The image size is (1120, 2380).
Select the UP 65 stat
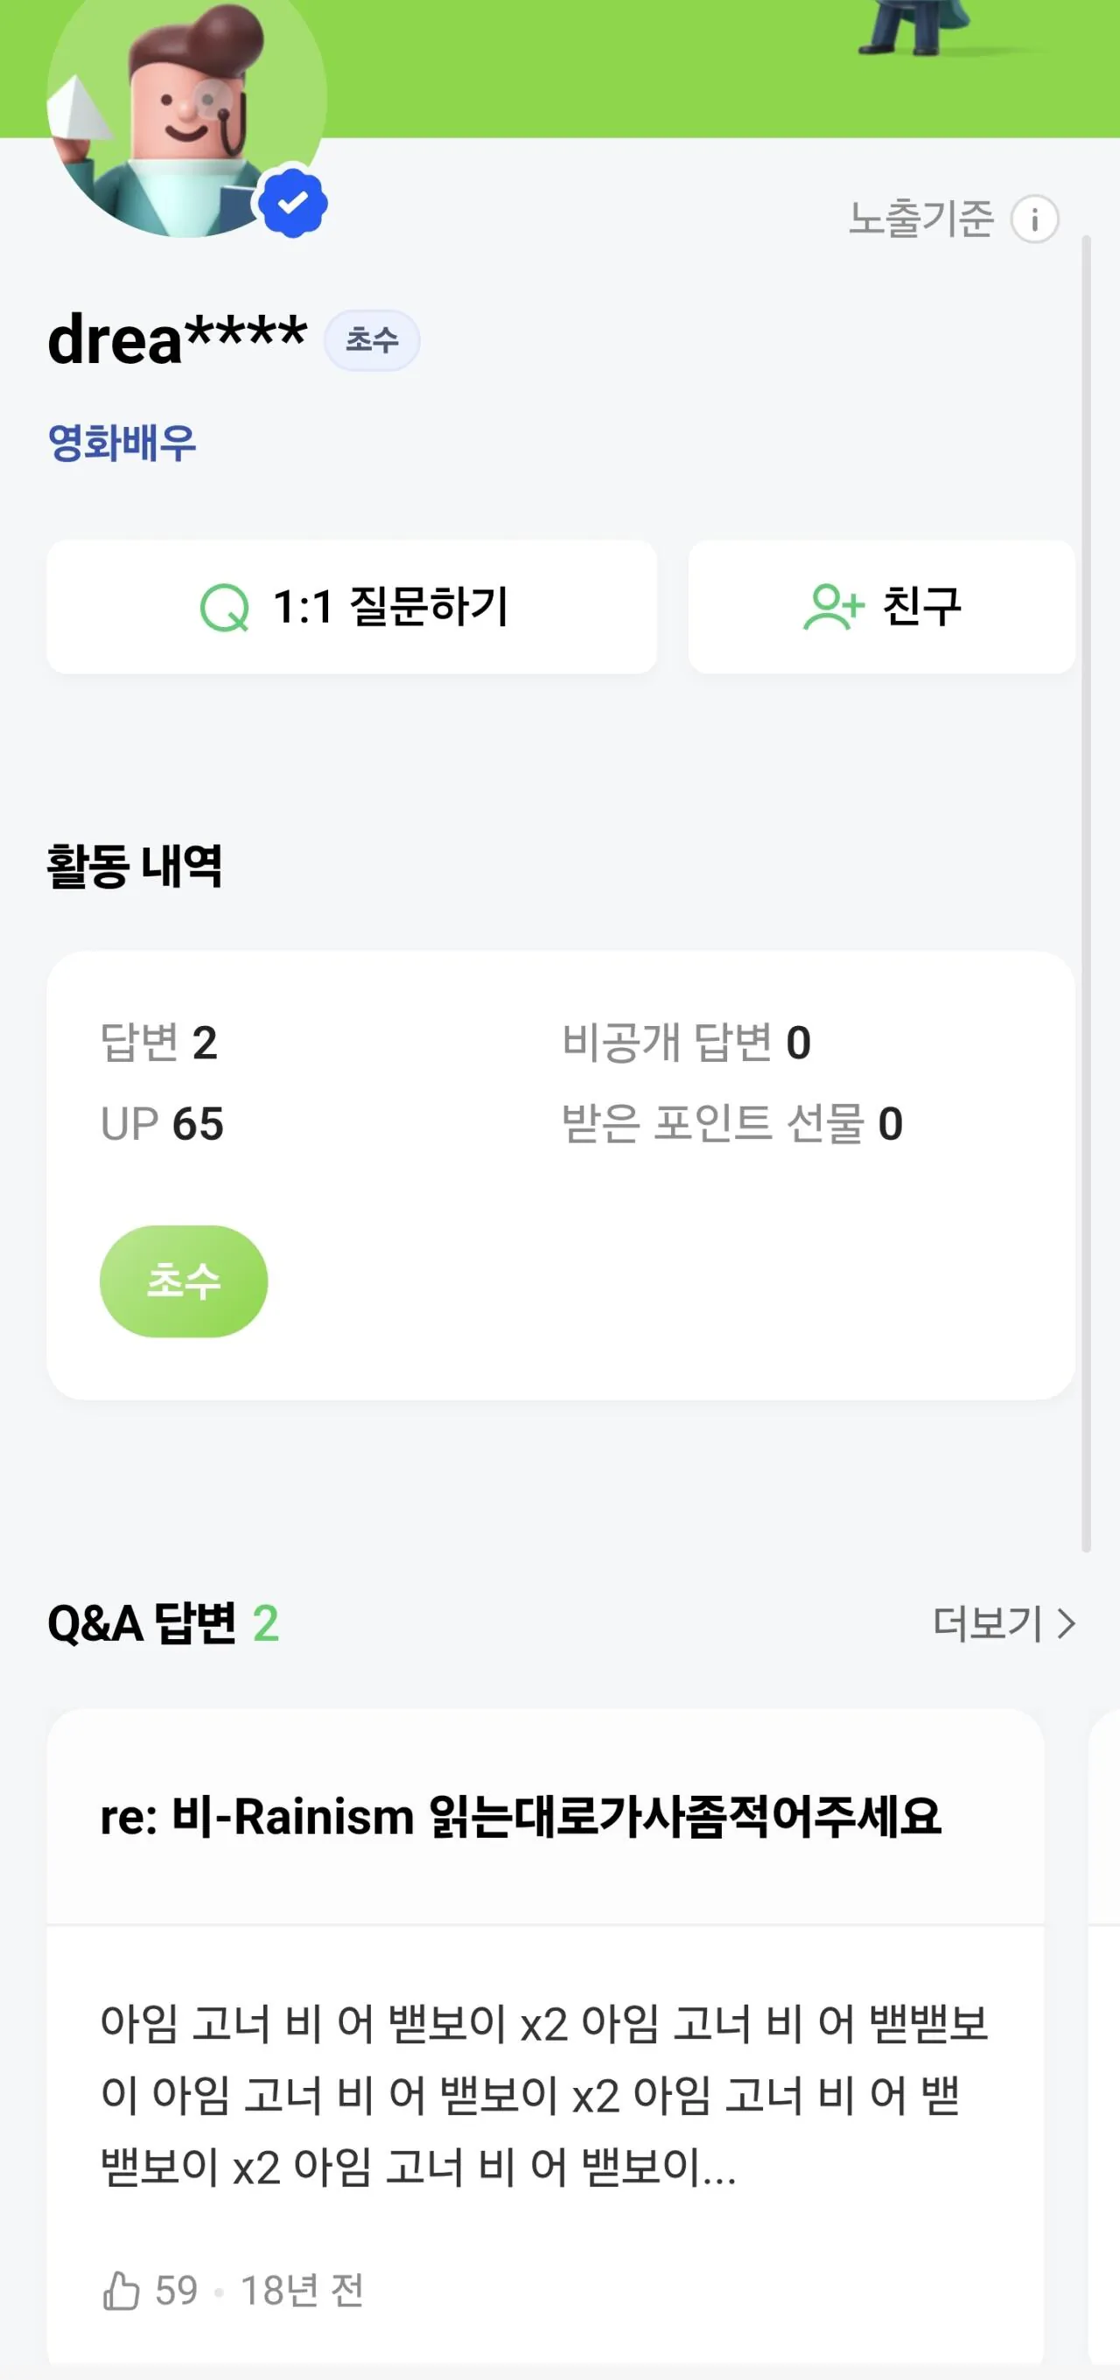tap(162, 1125)
